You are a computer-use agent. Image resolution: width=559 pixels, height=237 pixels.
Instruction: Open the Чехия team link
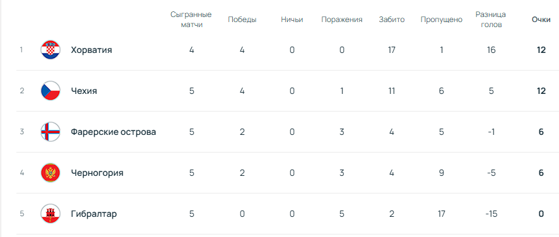coord(84,91)
